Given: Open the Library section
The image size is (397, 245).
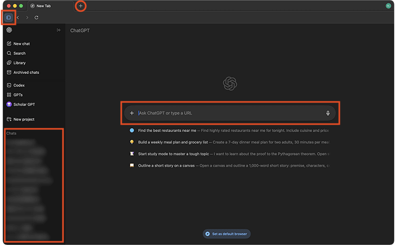Looking at the screenshot, I should (x=19, y=63).
